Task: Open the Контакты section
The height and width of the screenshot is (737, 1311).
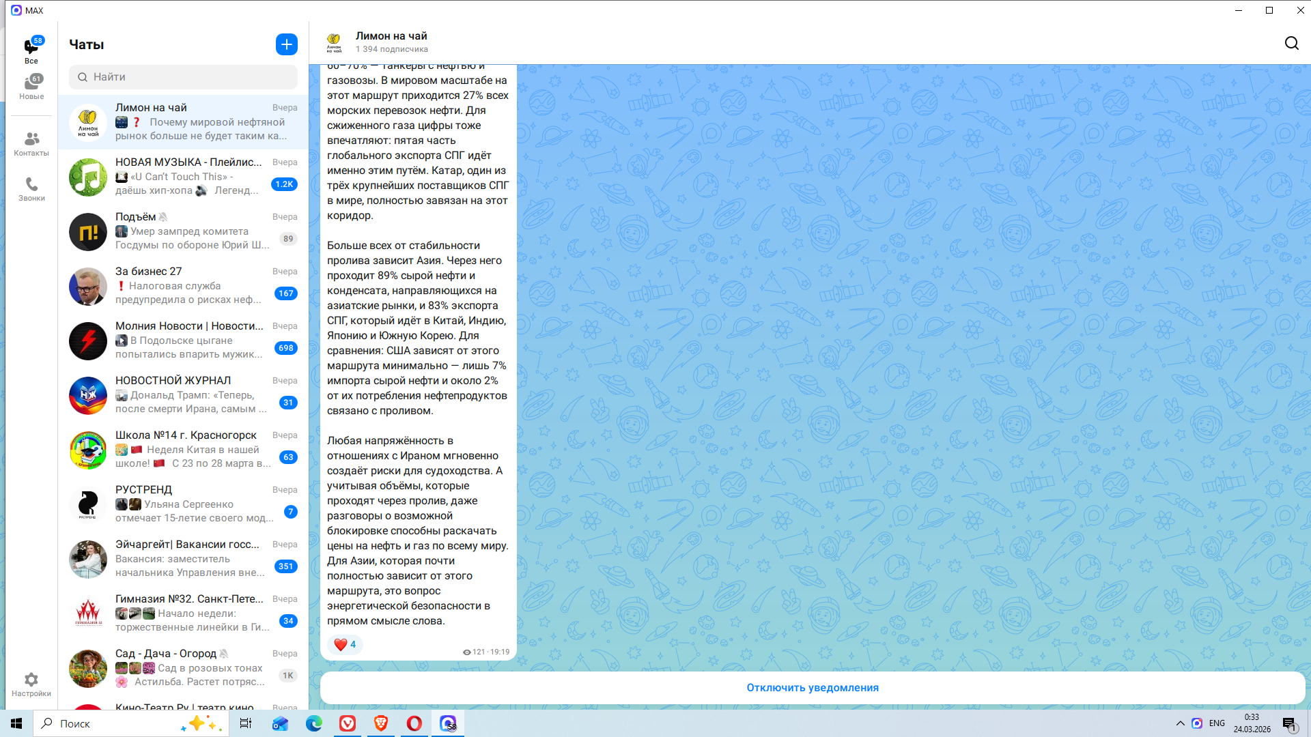Action: pyautogui.click(x=31, y=143)
